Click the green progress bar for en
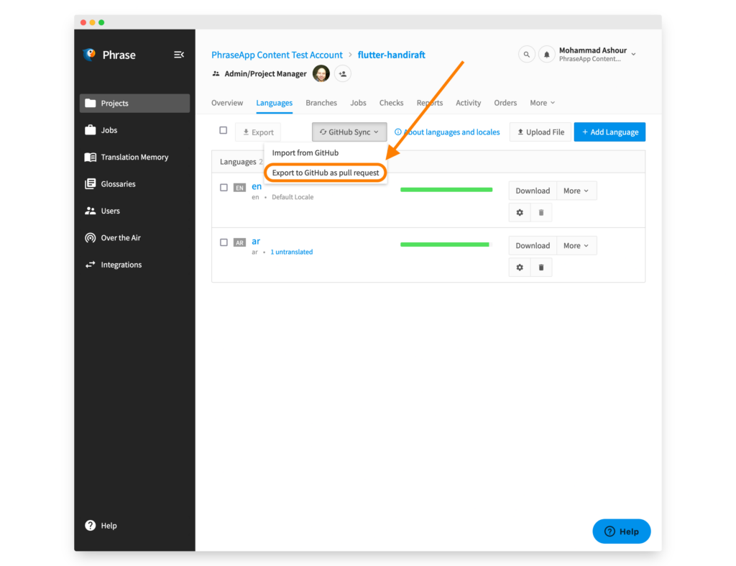This screenshot has width=736, height=566. pyautogui.click(x=446, y=188)
